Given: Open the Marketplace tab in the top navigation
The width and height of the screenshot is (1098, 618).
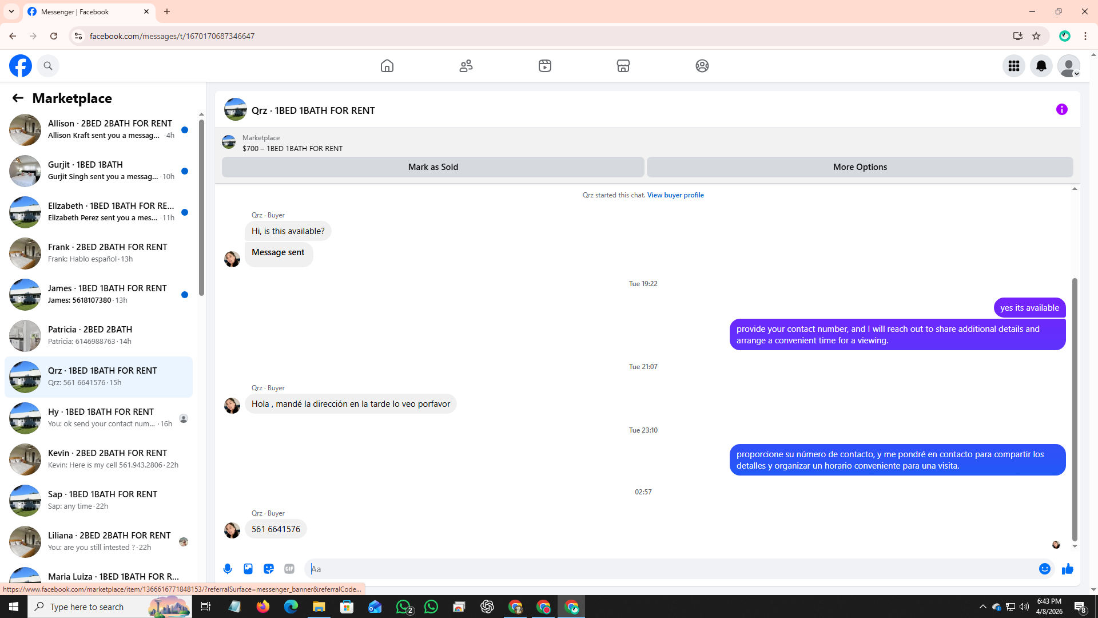Looking at the screenshot, I should tap(623, 66).
